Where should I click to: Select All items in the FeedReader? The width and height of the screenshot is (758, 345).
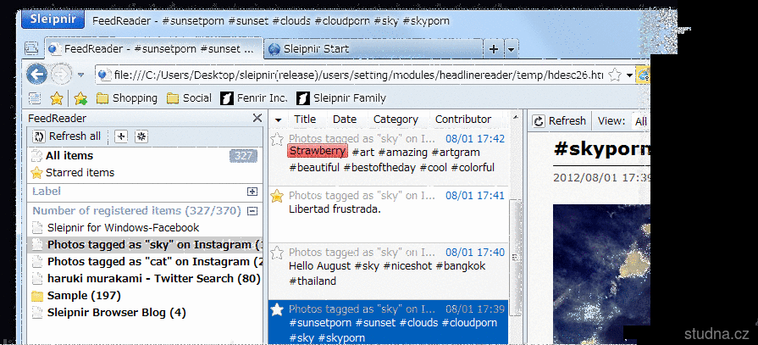tap(145, 156)
